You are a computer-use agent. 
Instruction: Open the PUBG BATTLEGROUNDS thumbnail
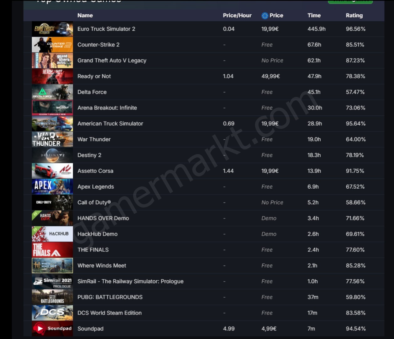click(52, 297)
